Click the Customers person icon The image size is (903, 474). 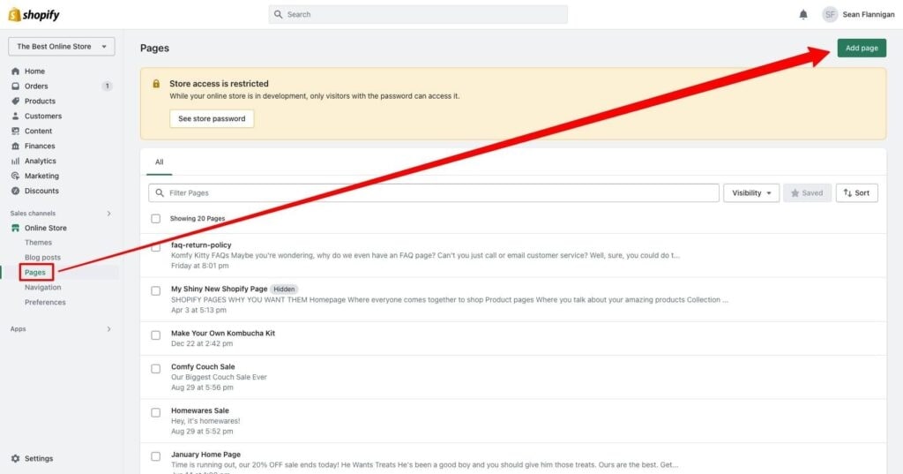(16, 116)
